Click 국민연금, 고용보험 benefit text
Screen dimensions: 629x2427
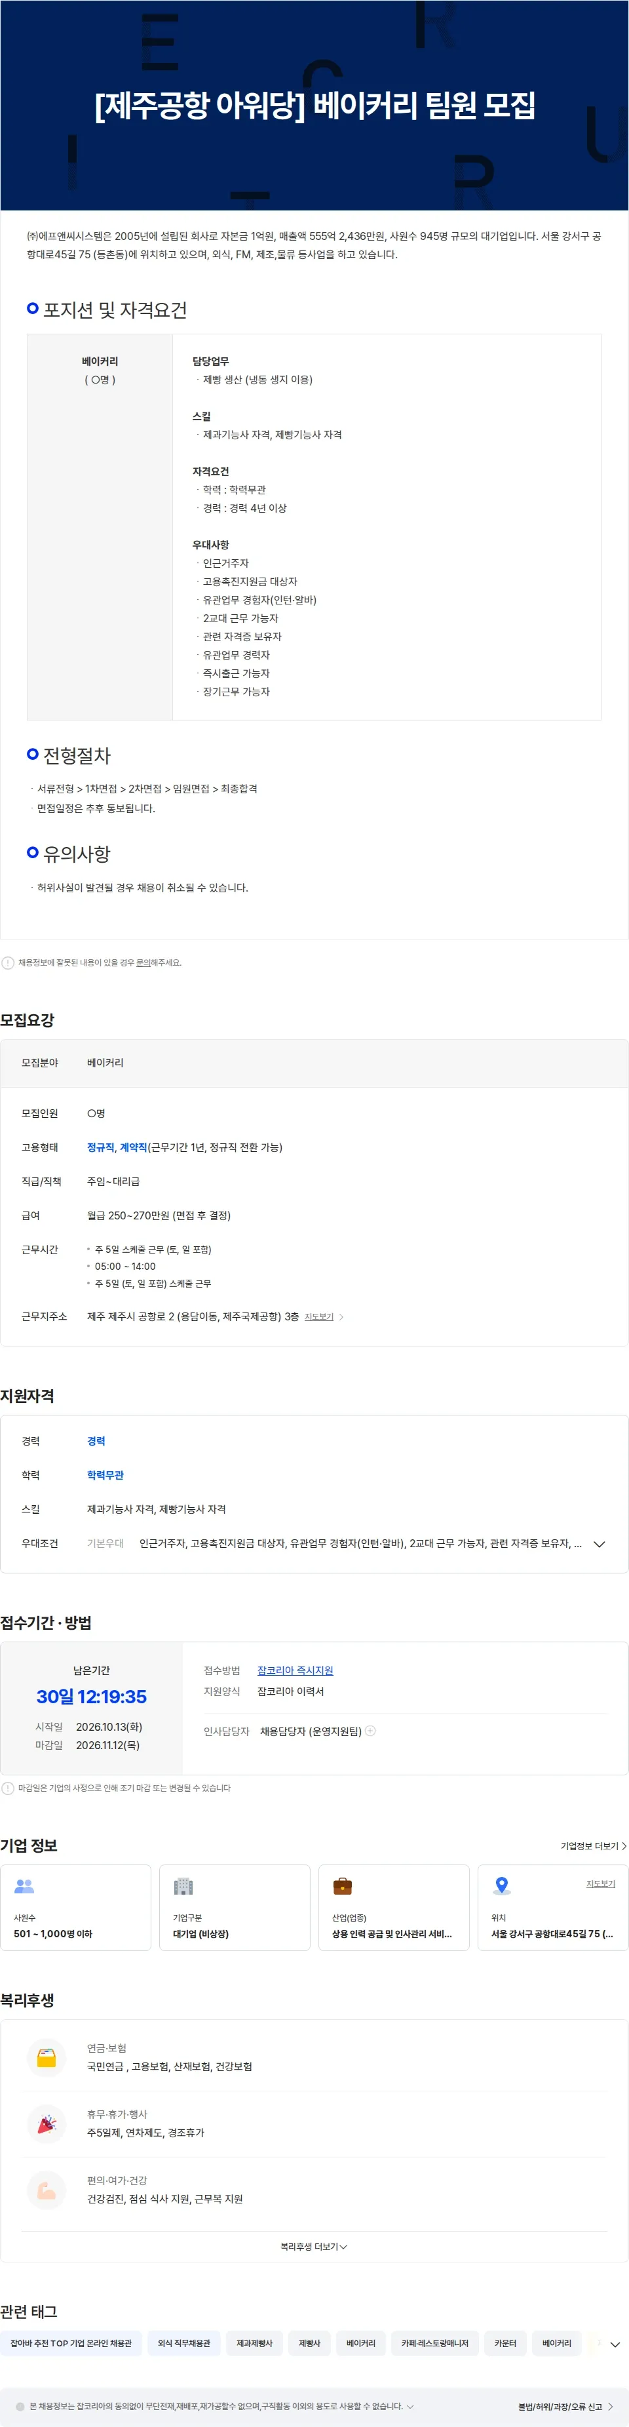click(170, 2066)
